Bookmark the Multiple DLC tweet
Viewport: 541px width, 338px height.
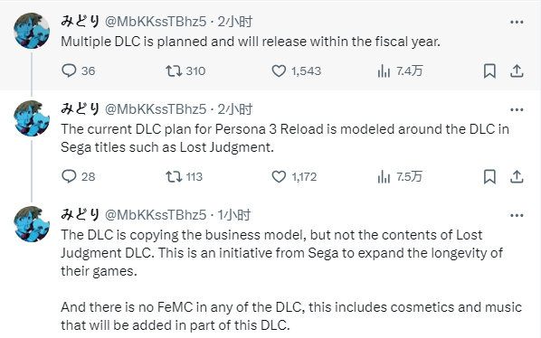click(489, 71)
